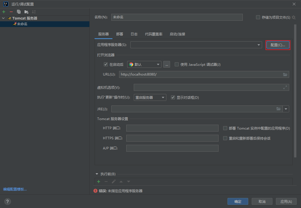Screen dimensions: 301x208
Task: Enable 部署 Tomcat 实例中配置的应用程序 checkbox
Action: point(225,128)
